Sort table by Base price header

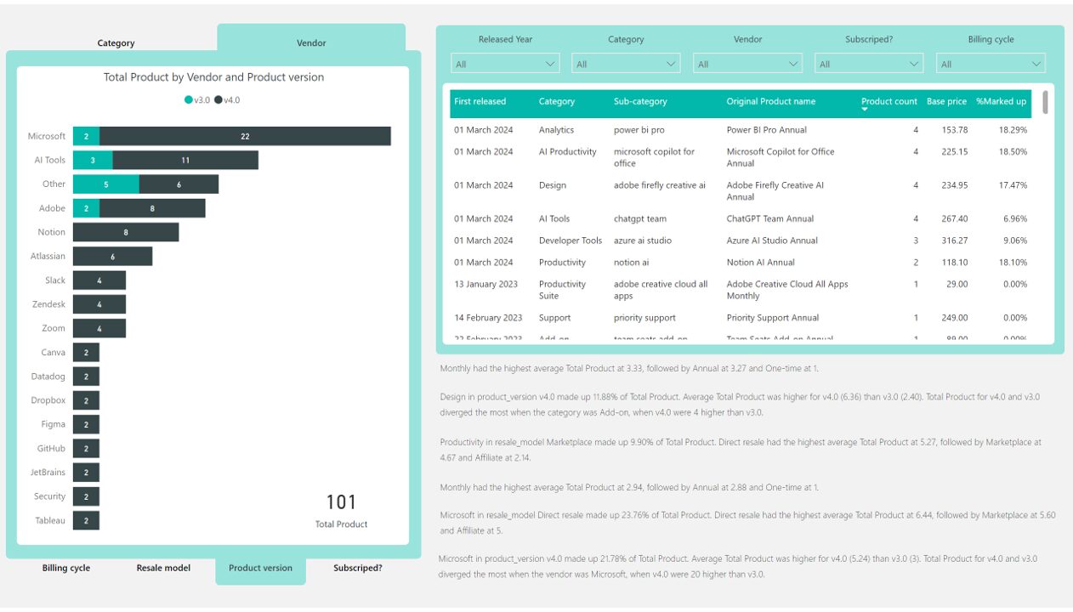point(946,102)
